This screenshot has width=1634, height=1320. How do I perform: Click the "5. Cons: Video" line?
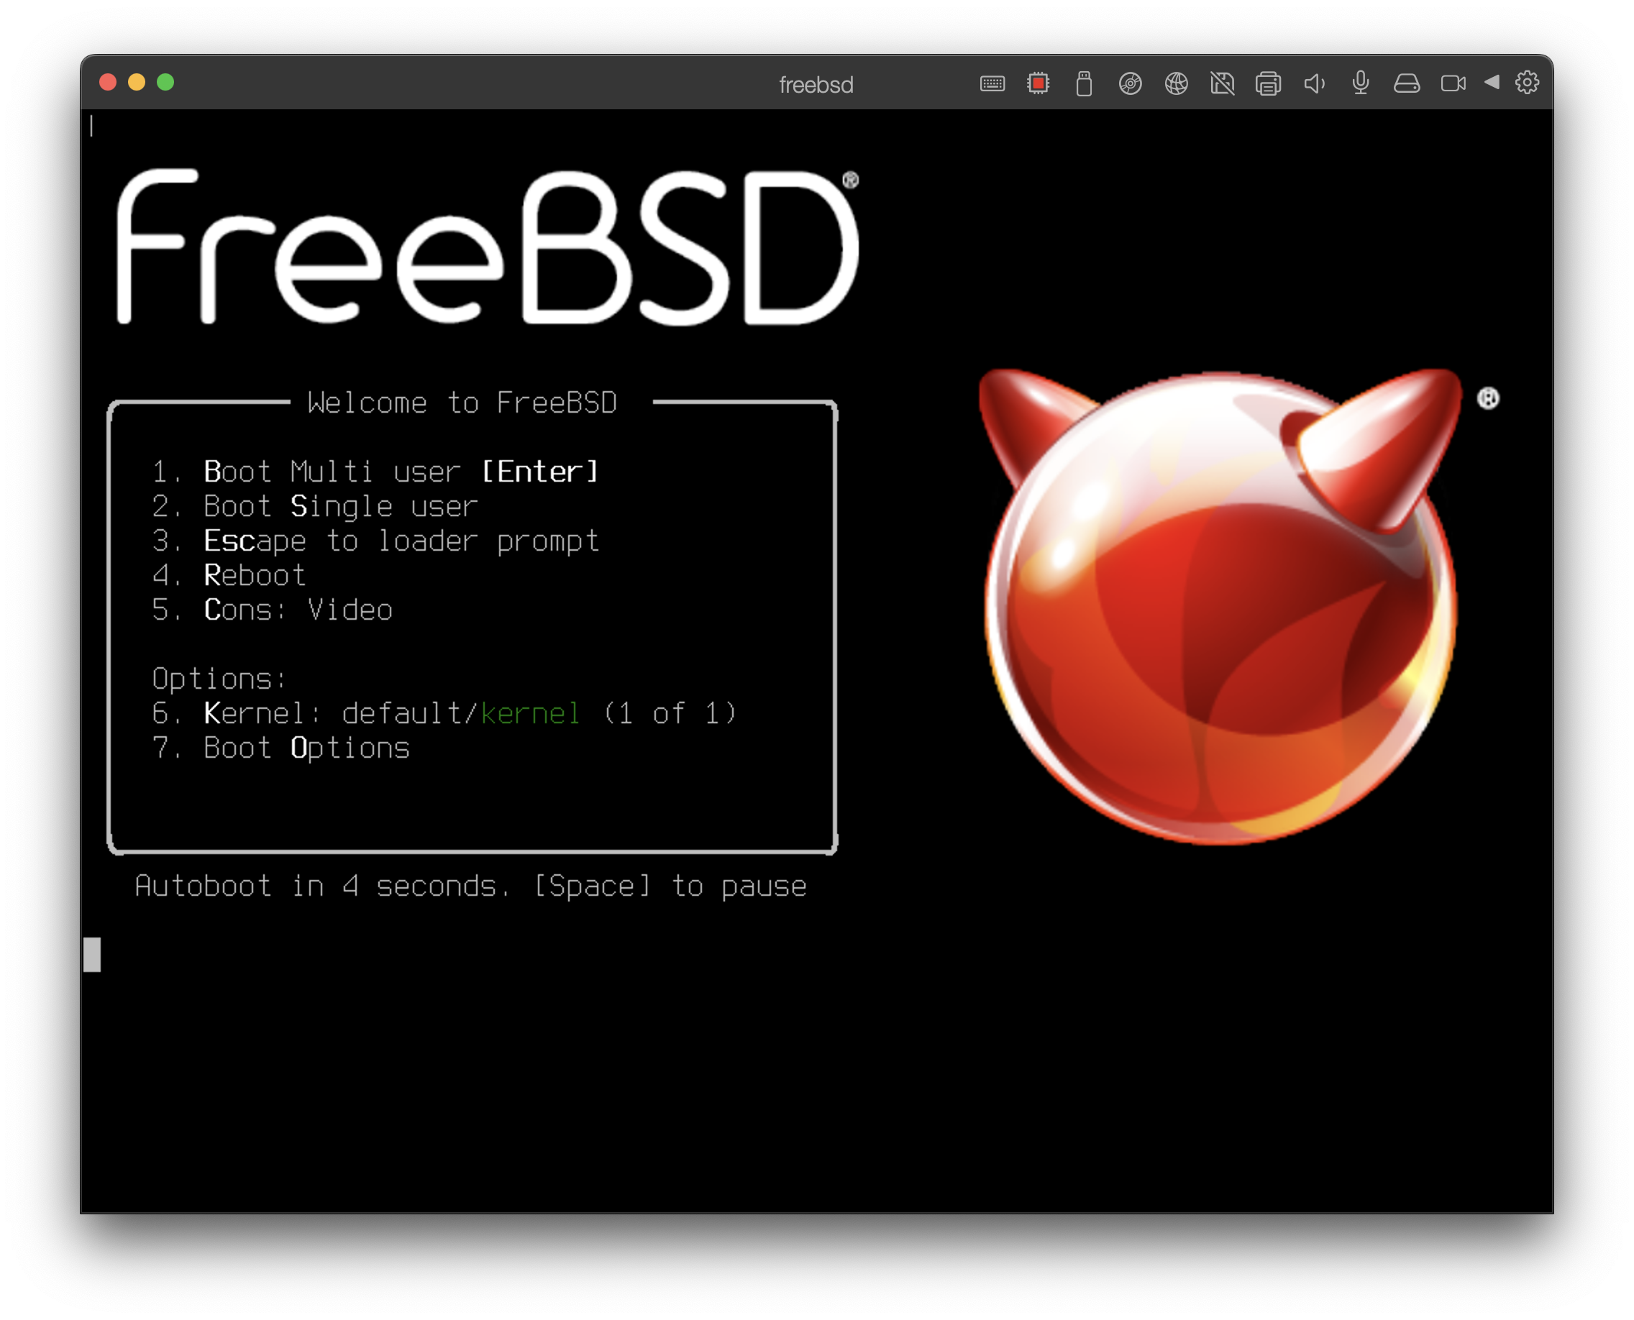click(x=273, y=610)
